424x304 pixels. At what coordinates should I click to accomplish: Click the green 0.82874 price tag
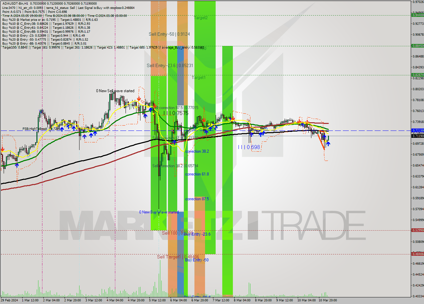[x=417, y=75]
